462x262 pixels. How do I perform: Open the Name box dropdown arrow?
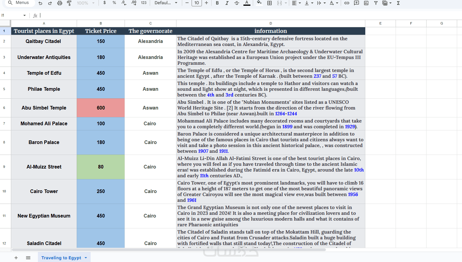pyautogui.click(x=25, y=15)
